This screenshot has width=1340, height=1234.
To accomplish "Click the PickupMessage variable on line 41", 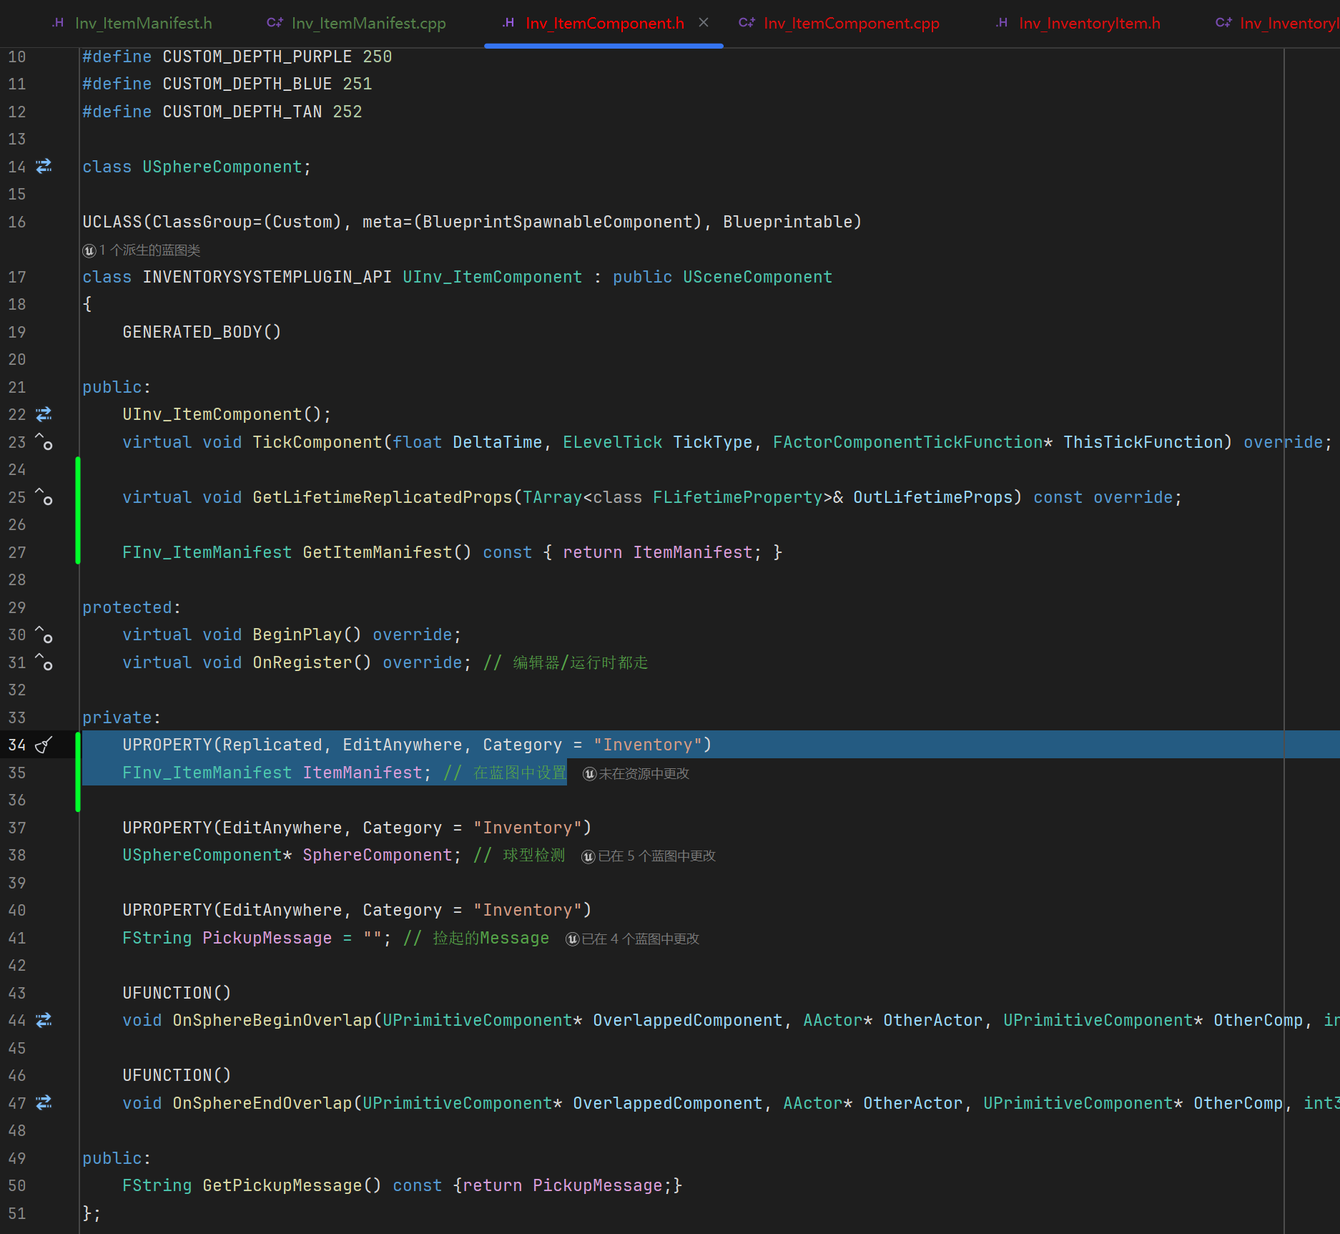I will tap(267, 938).
